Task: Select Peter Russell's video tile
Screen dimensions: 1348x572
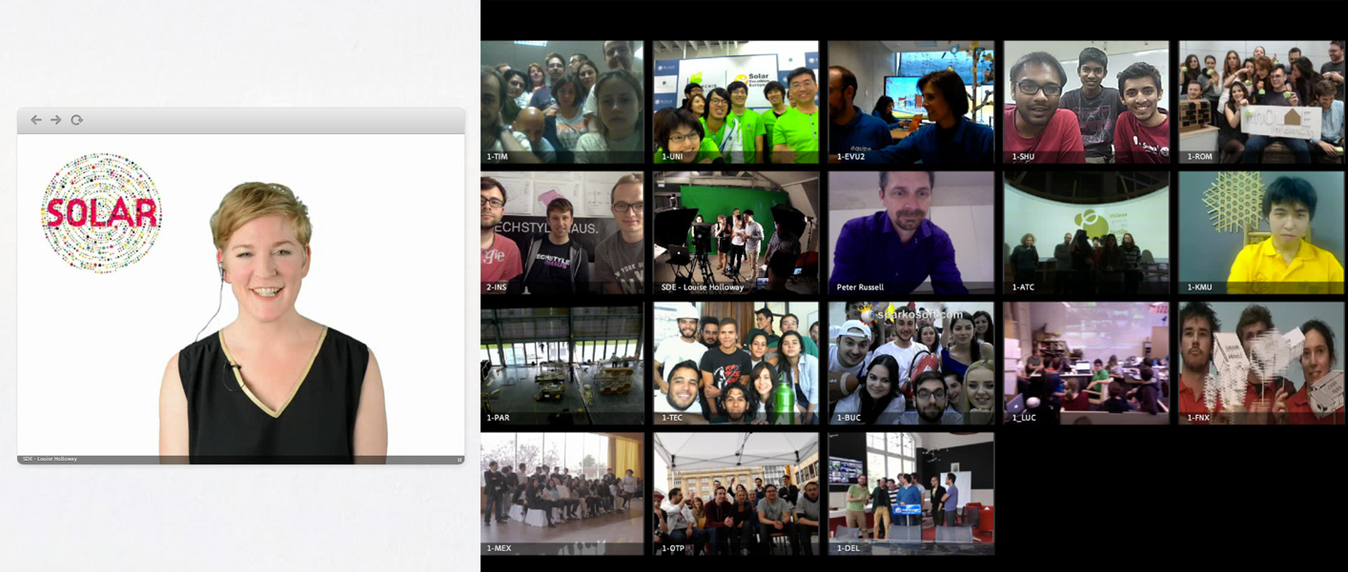Action: (910, 232)
